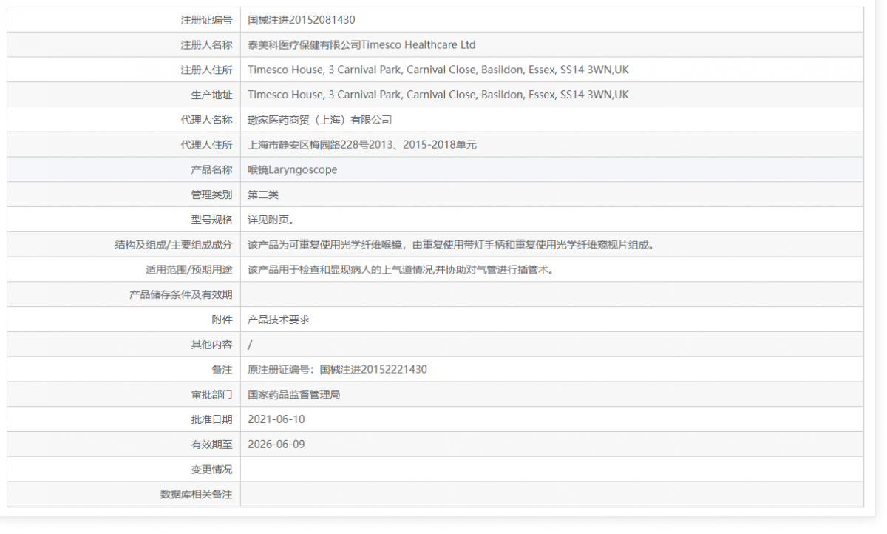
Task: Select the 管理类别 label cell
Action: [213, 194]
